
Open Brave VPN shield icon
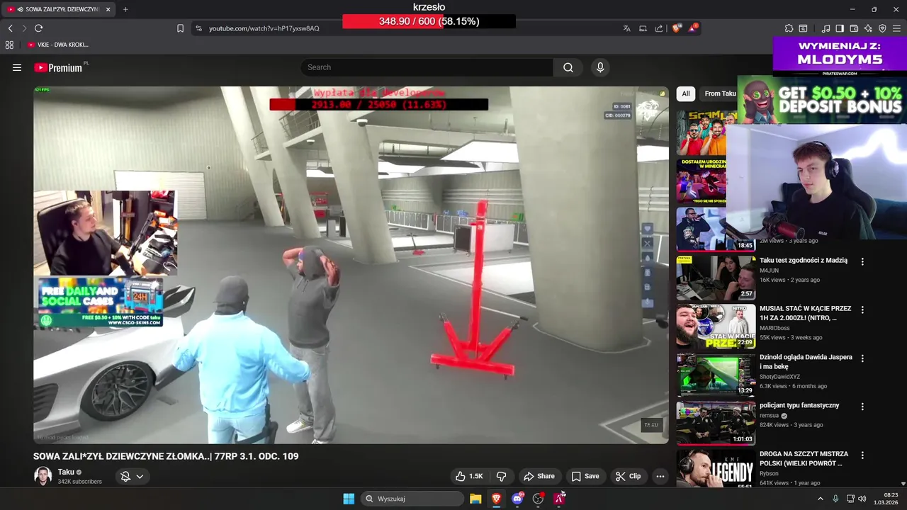coord(882,28)
